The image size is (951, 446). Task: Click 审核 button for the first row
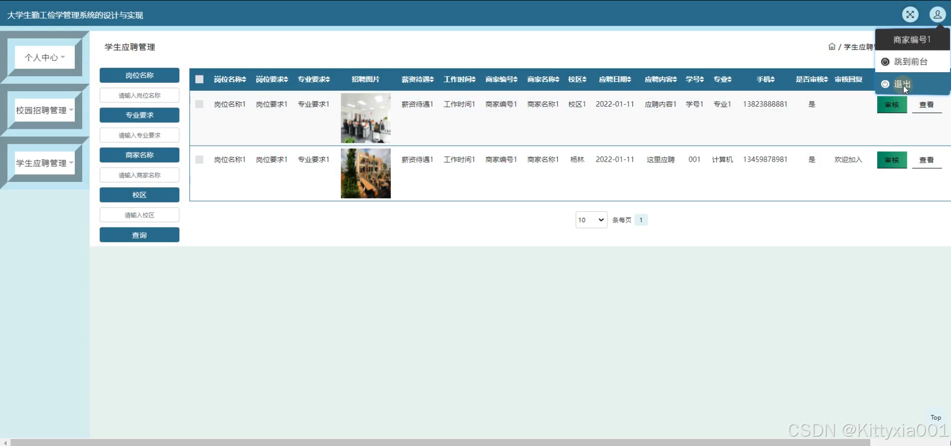[892, 105]
